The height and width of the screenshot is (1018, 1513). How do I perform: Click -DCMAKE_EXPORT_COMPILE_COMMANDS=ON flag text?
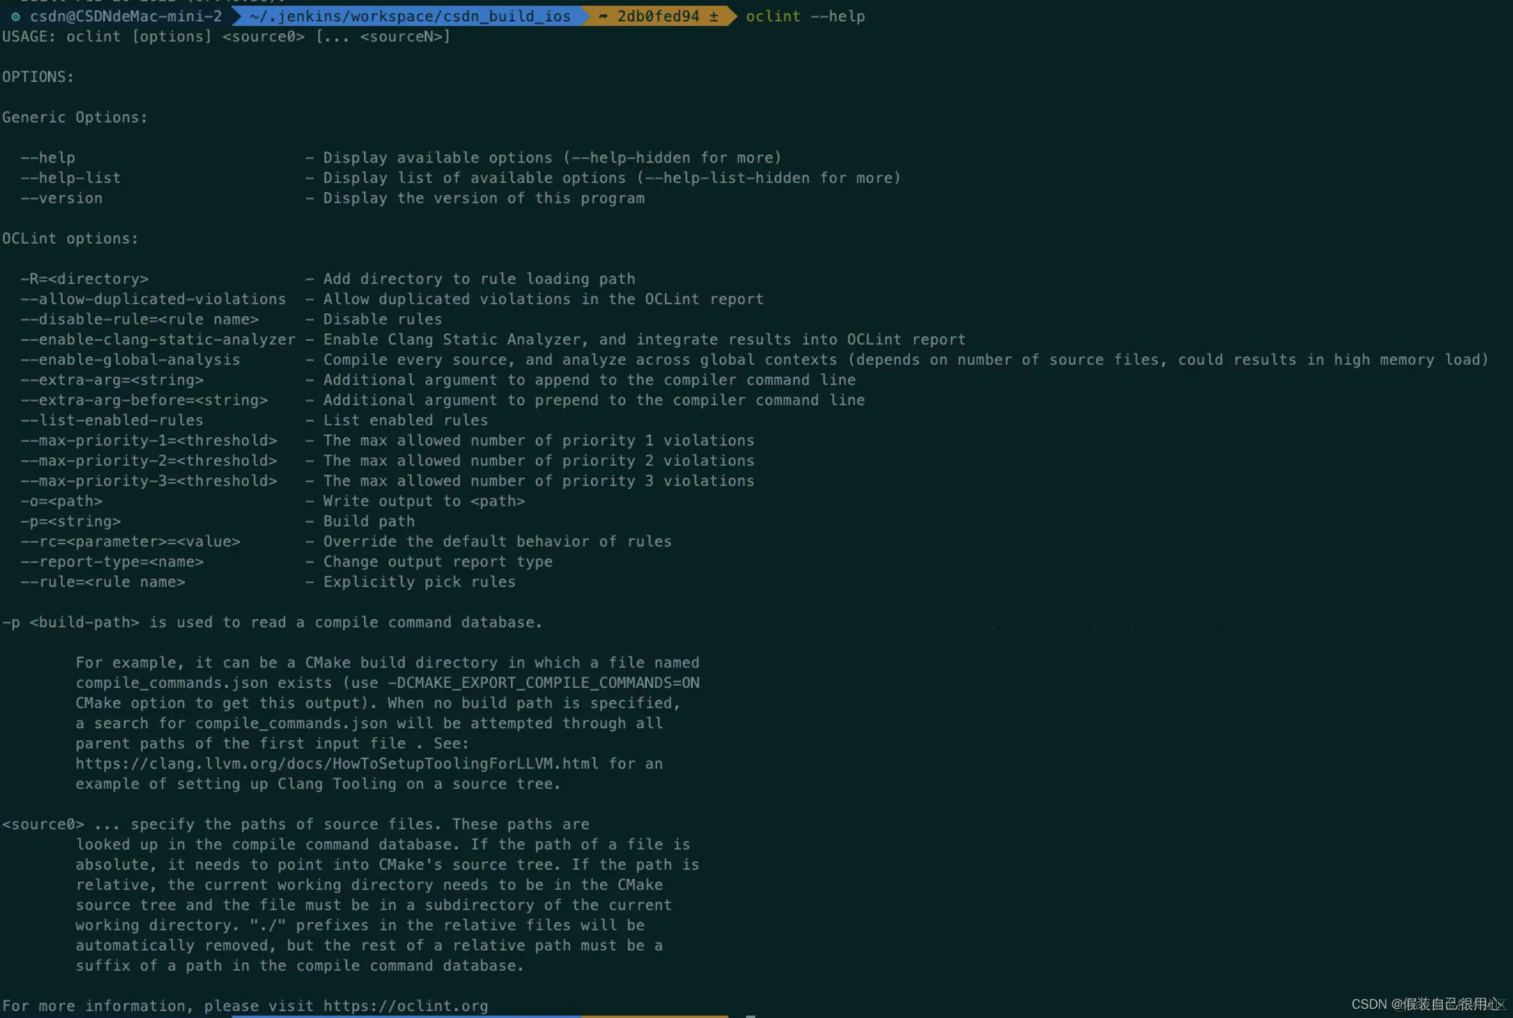pos(544,683)
